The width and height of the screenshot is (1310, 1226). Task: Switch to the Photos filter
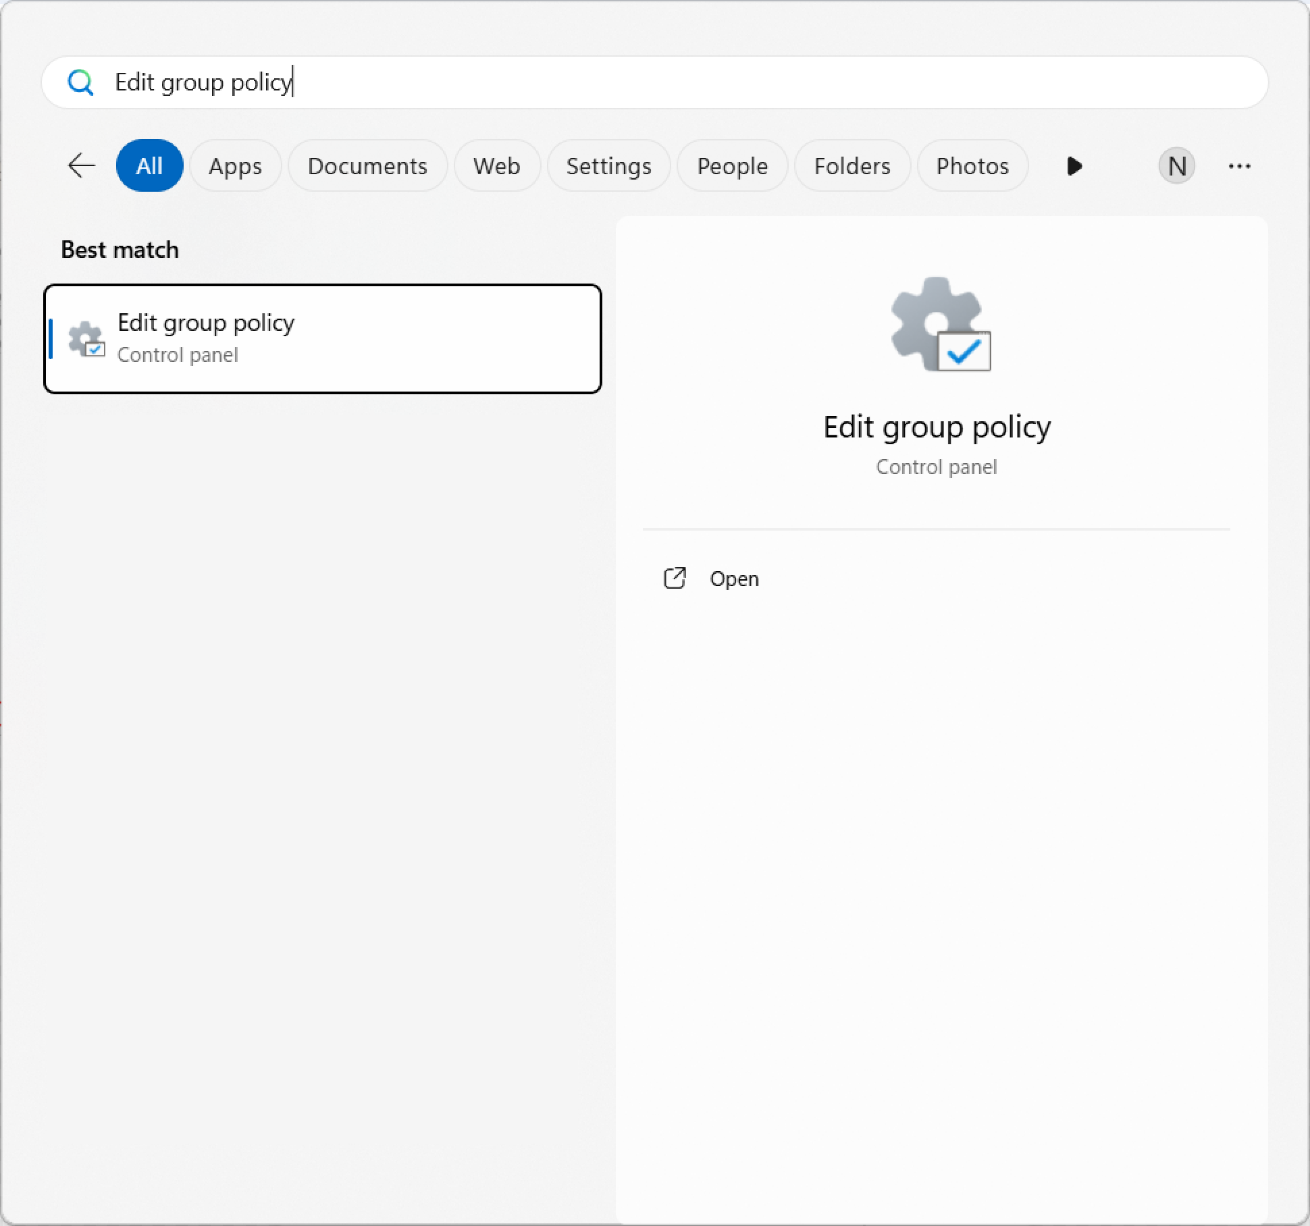972,165
